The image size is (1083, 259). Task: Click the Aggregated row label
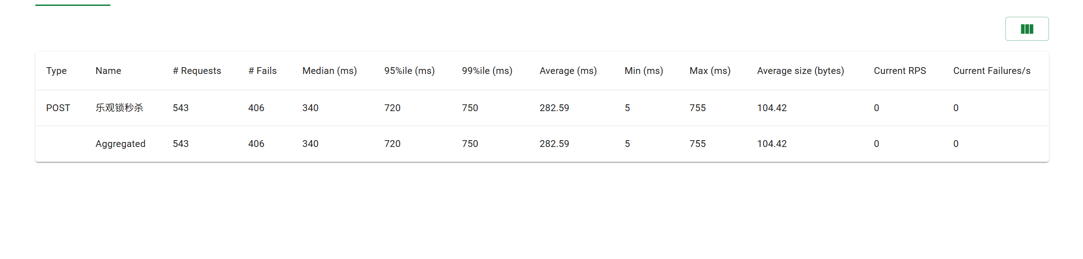click(x=120, y=144)
